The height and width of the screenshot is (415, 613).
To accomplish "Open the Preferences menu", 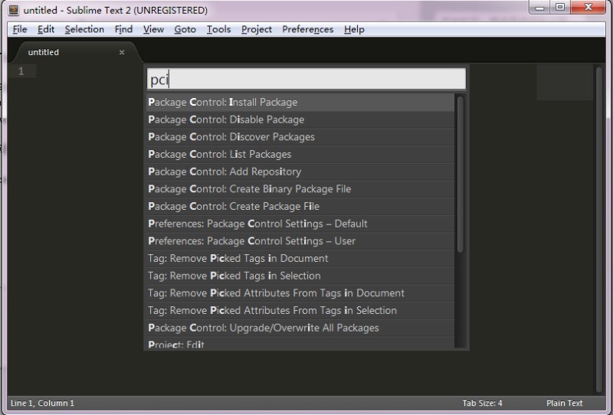I will [307, 29].
